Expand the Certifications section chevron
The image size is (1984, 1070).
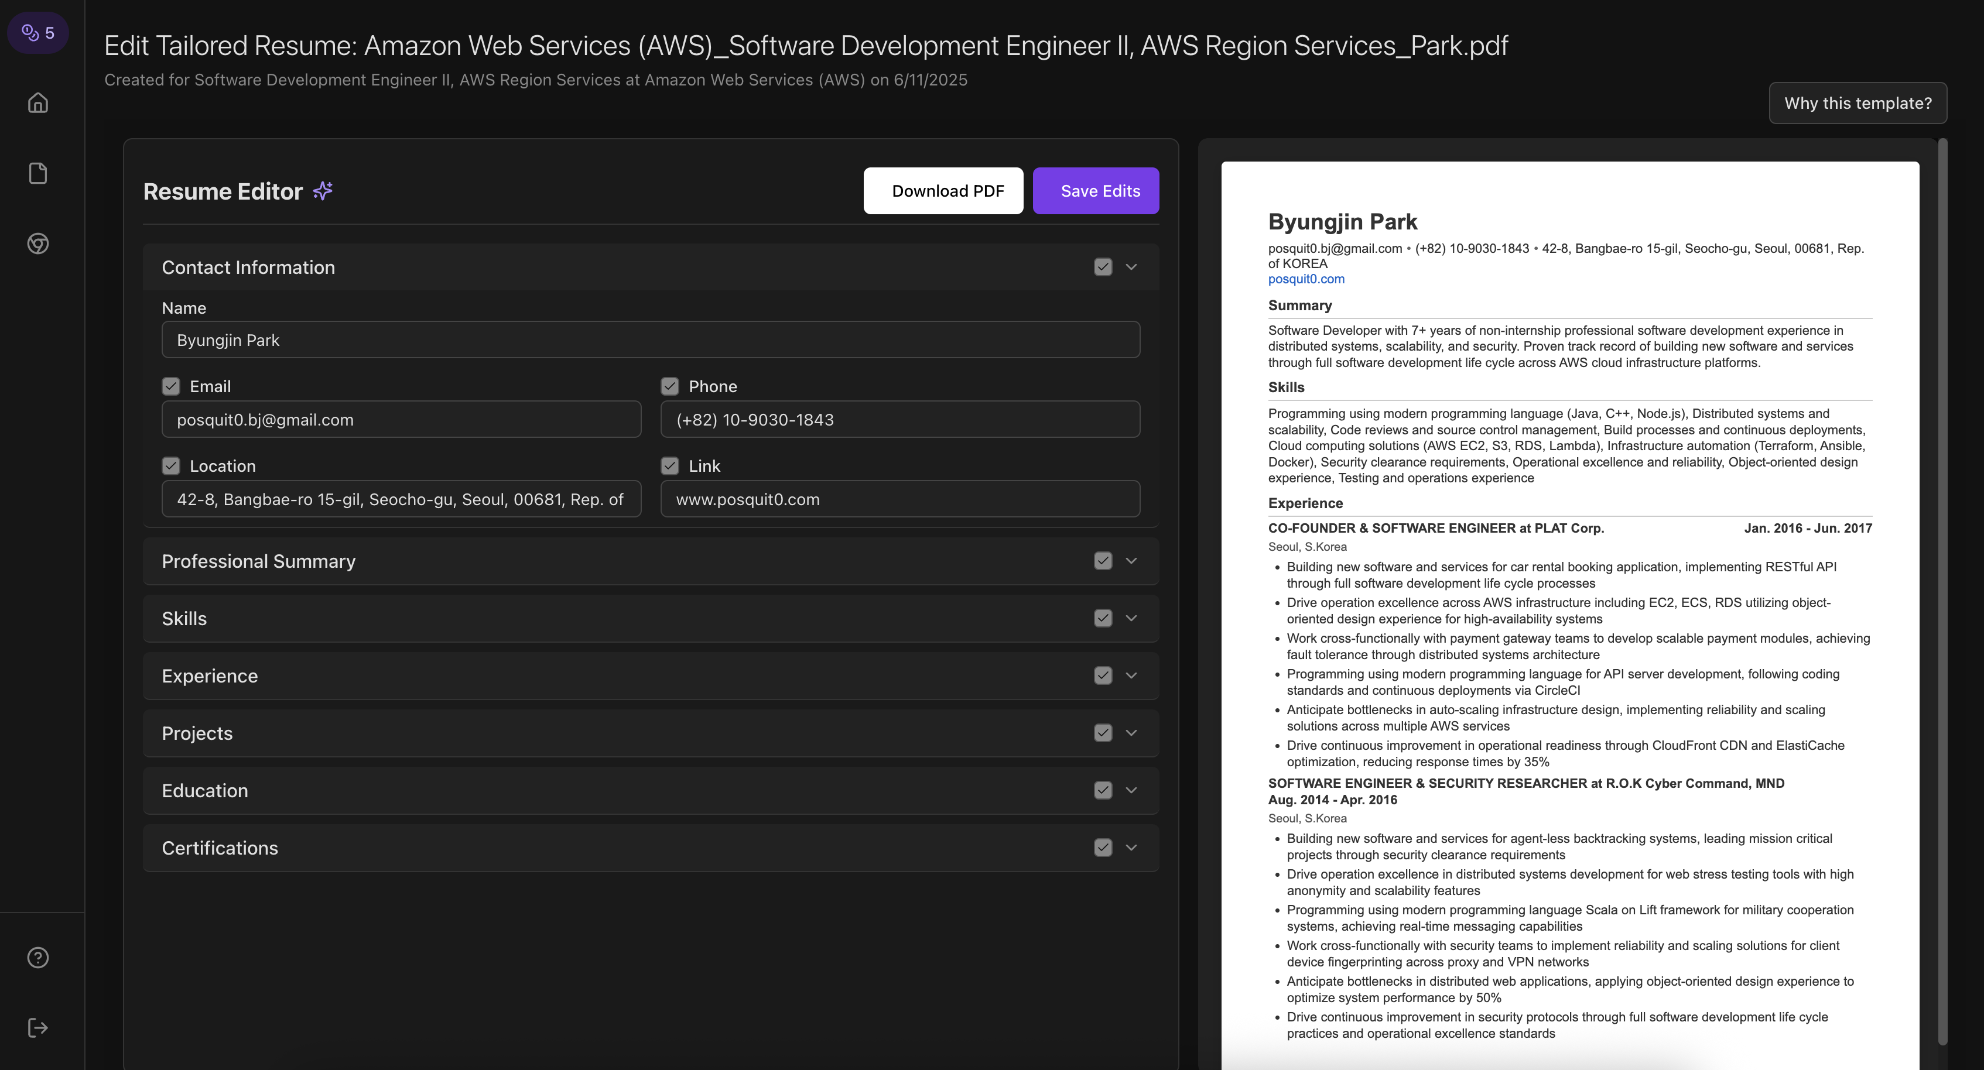point(1131,848)
